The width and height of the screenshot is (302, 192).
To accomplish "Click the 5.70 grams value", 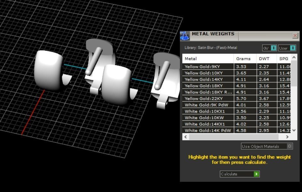I will point(241,99).
